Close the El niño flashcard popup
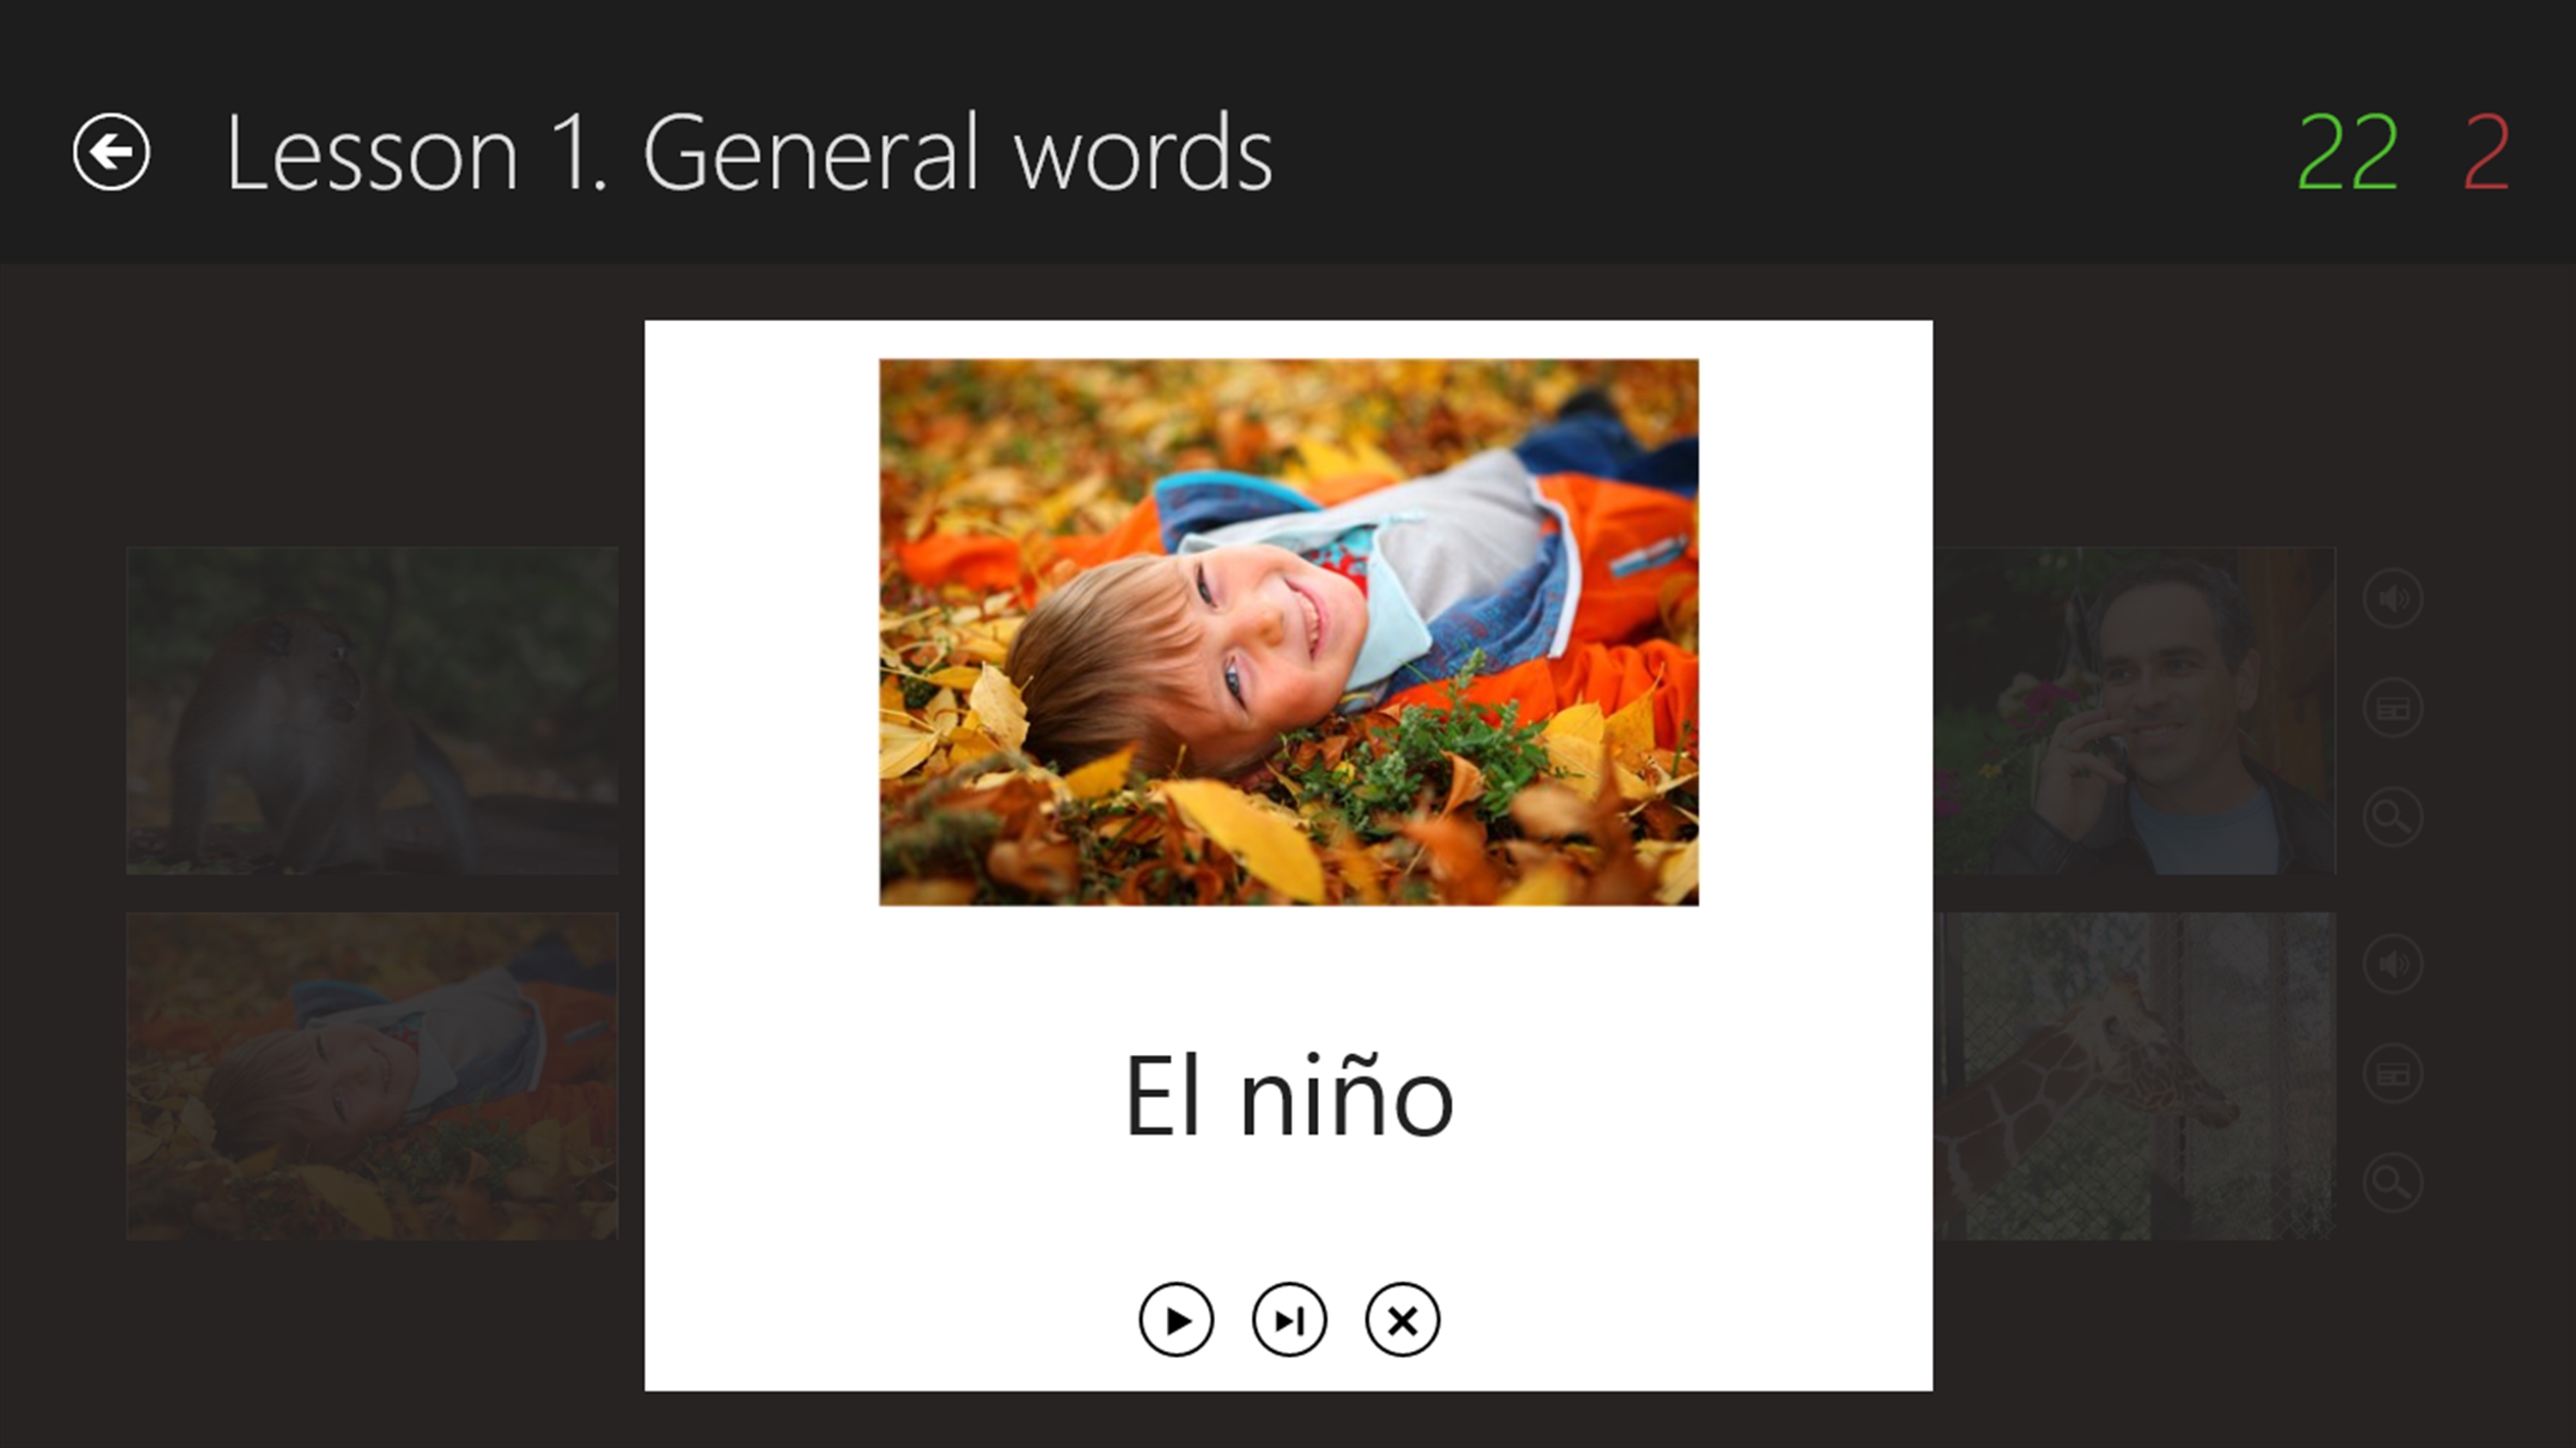Image resolution: width=2576 pixels, height=1448 pixels. (x=1402, y=1320)
